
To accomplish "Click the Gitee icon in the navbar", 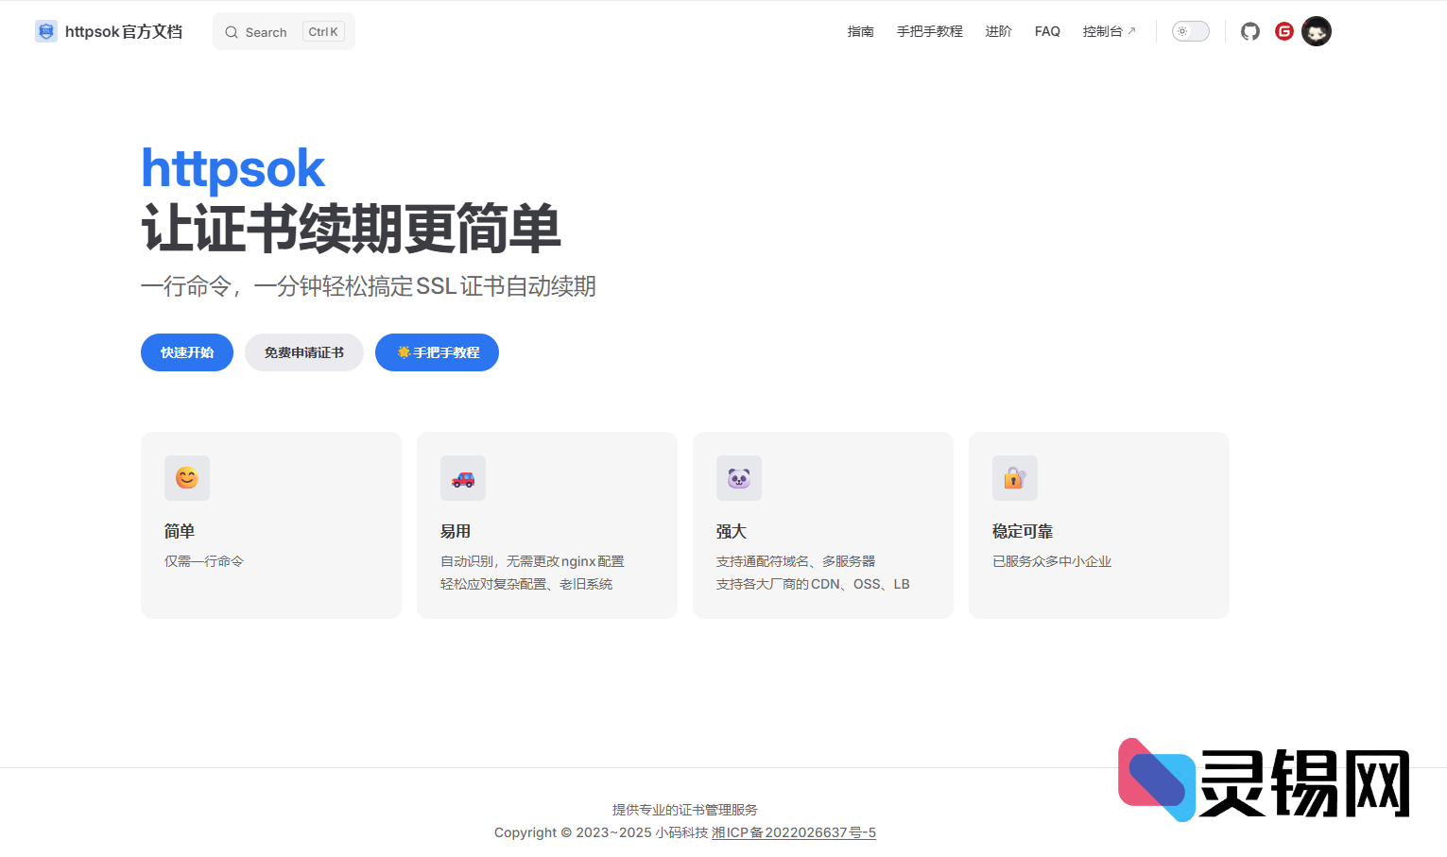I will [x=1283, y=30].
